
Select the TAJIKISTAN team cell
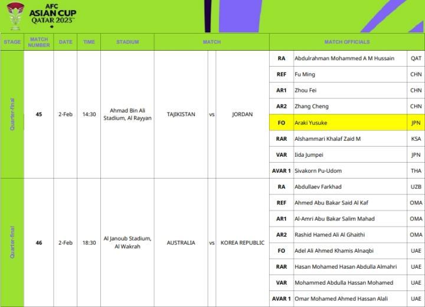(x=181, y=114)
